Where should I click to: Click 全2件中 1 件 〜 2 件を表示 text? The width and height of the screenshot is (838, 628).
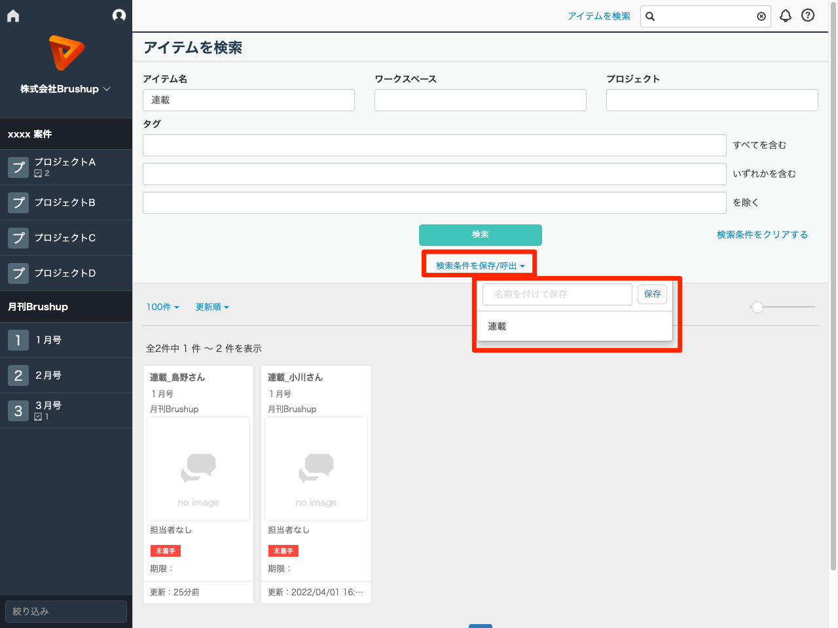tap(204, 349)
